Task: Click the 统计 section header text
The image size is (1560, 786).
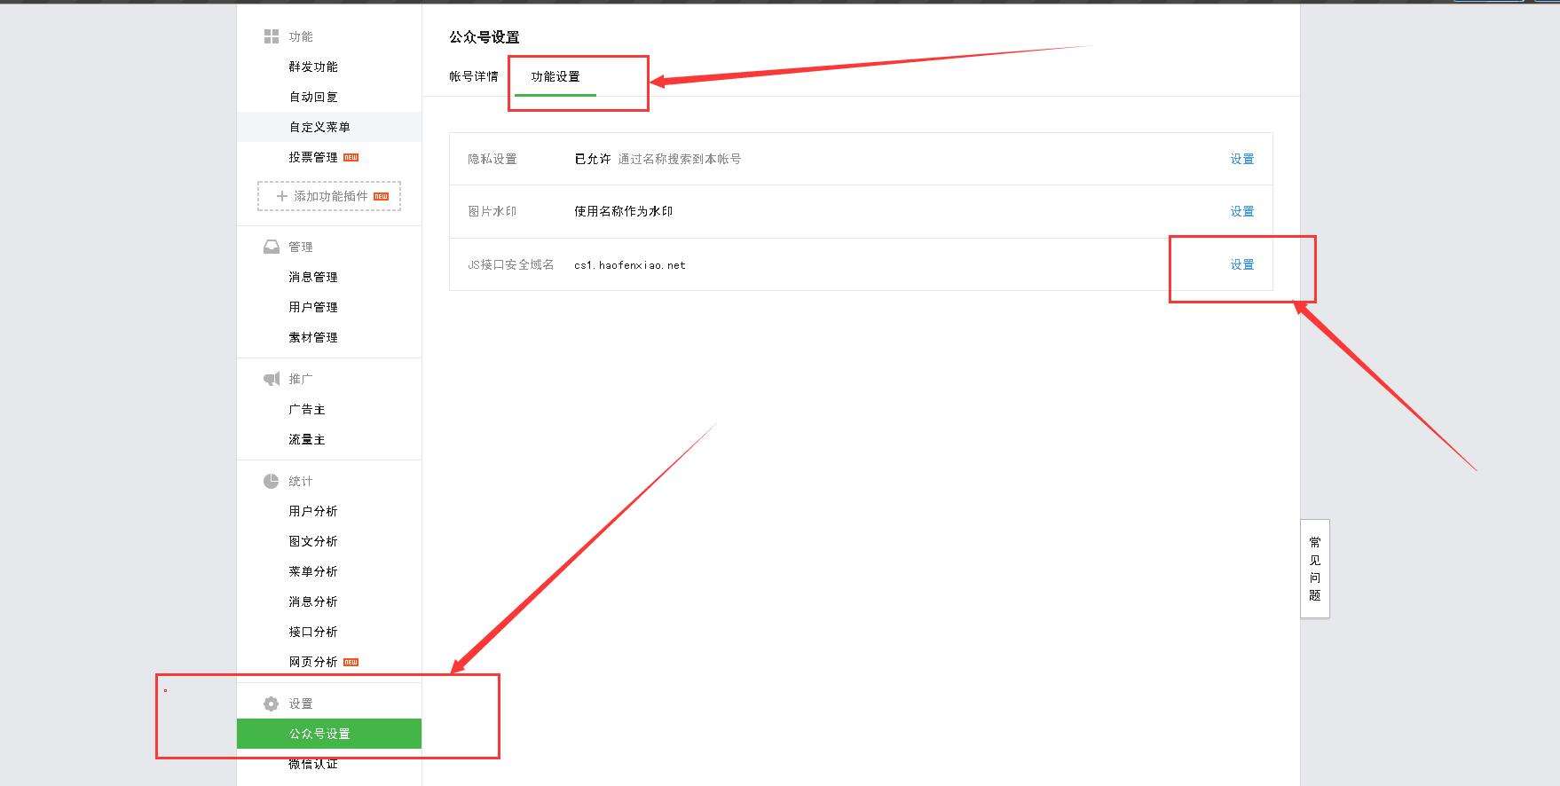Action: [x=301, y=481]
